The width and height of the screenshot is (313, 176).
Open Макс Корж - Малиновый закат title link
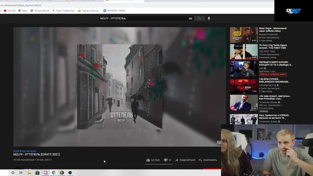click(273, 30)
